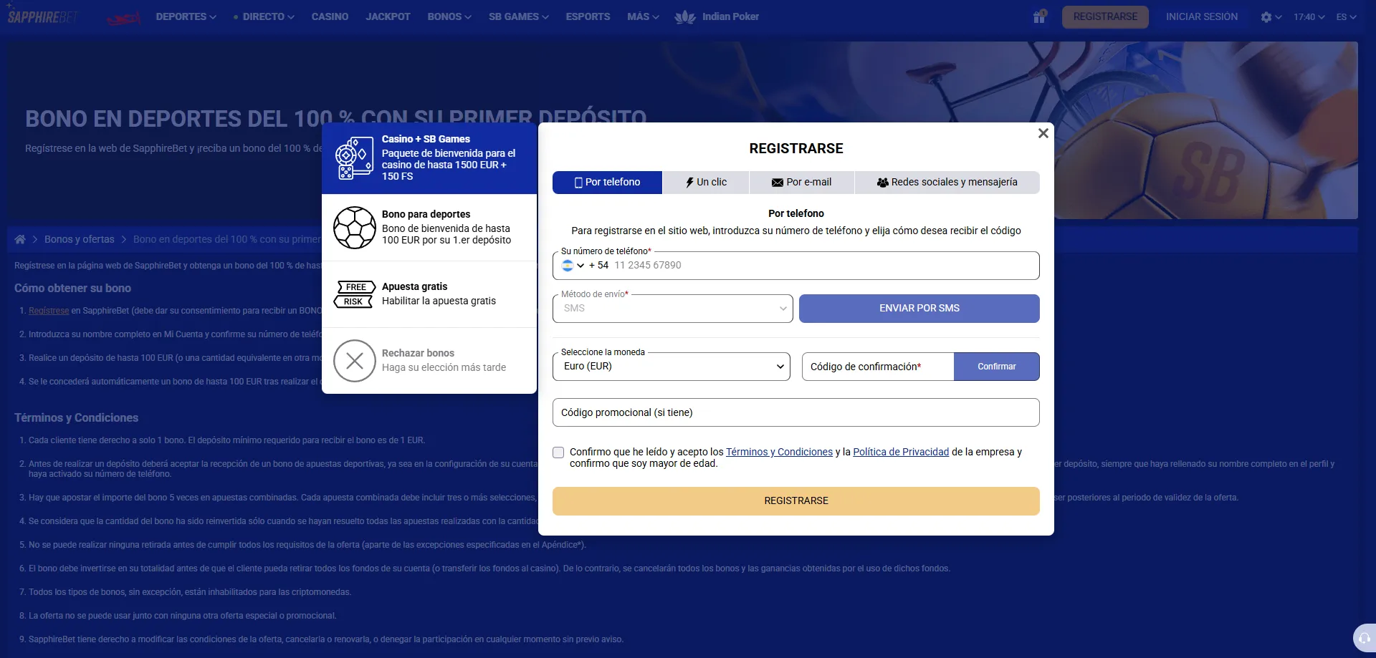Click the yellow REGISTRARSE submit button
Viewport: 1376px width, 658px height.
[x=795, y=501]
